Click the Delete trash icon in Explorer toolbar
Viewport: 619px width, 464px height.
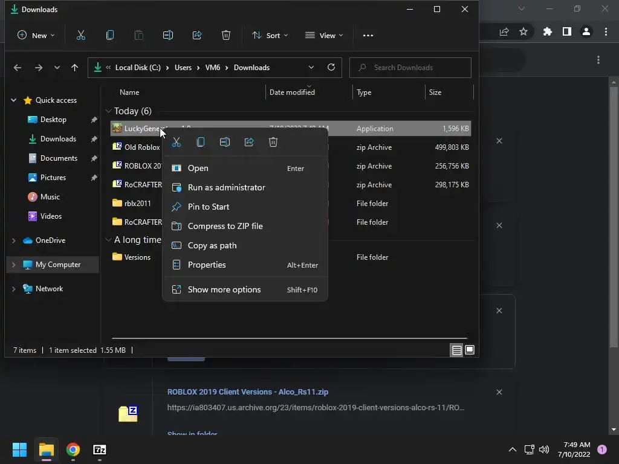point(226,36)
